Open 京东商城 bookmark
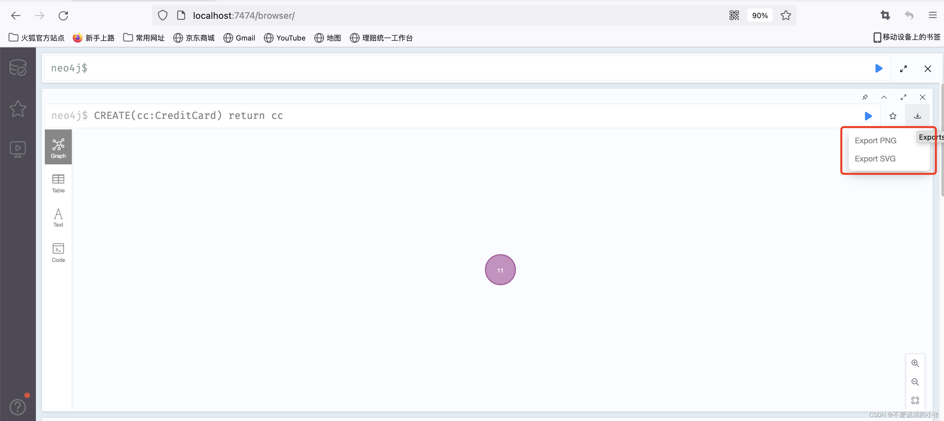The width and height of the screenshot is (944, 421). tap(194, 38)
